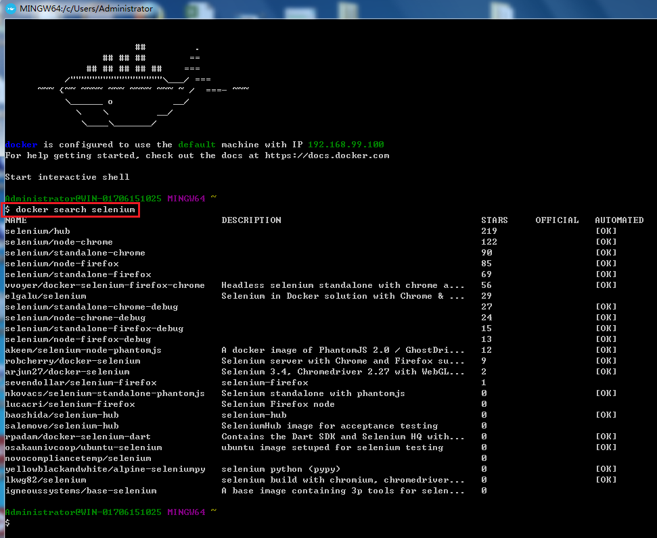Click the 192.168.99.100 IP address
This screenshot has height=538, width=657.
click(346, 145)
